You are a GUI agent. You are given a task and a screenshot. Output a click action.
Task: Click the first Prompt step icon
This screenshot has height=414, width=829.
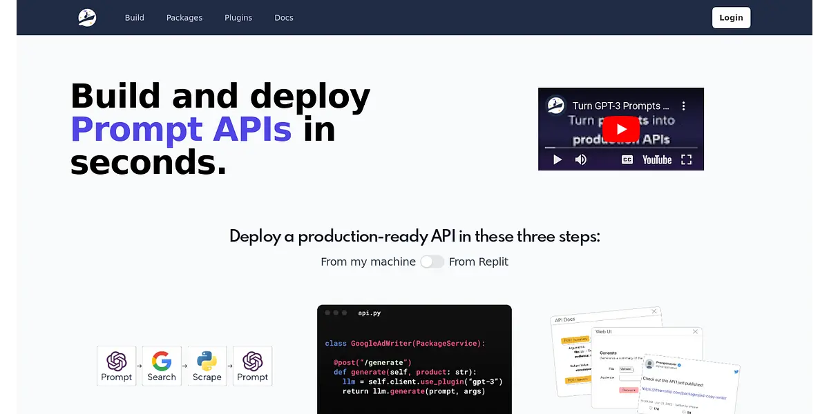pyautogui.click(x=117, y=366)
